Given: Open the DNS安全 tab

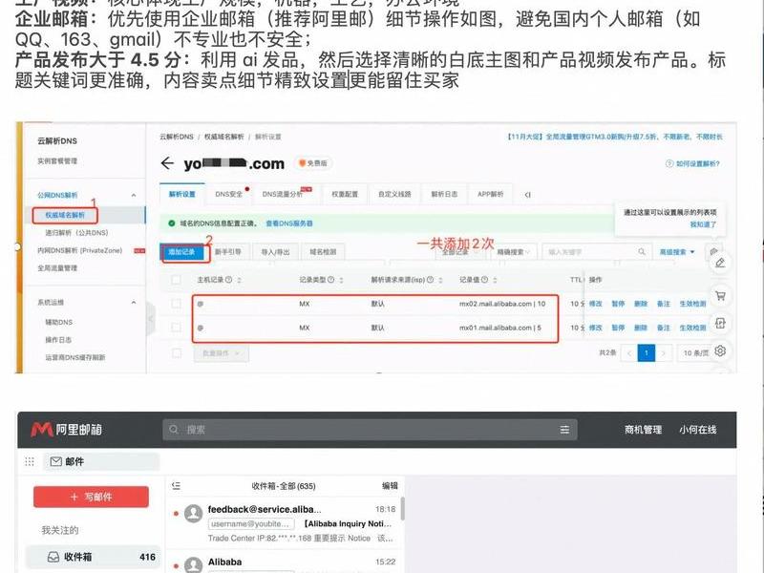Looking at the screenshot, I should [x=229, y=194].
